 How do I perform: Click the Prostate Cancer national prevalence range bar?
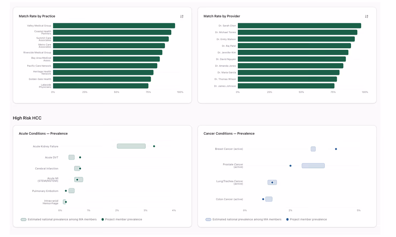coord(313,166)
